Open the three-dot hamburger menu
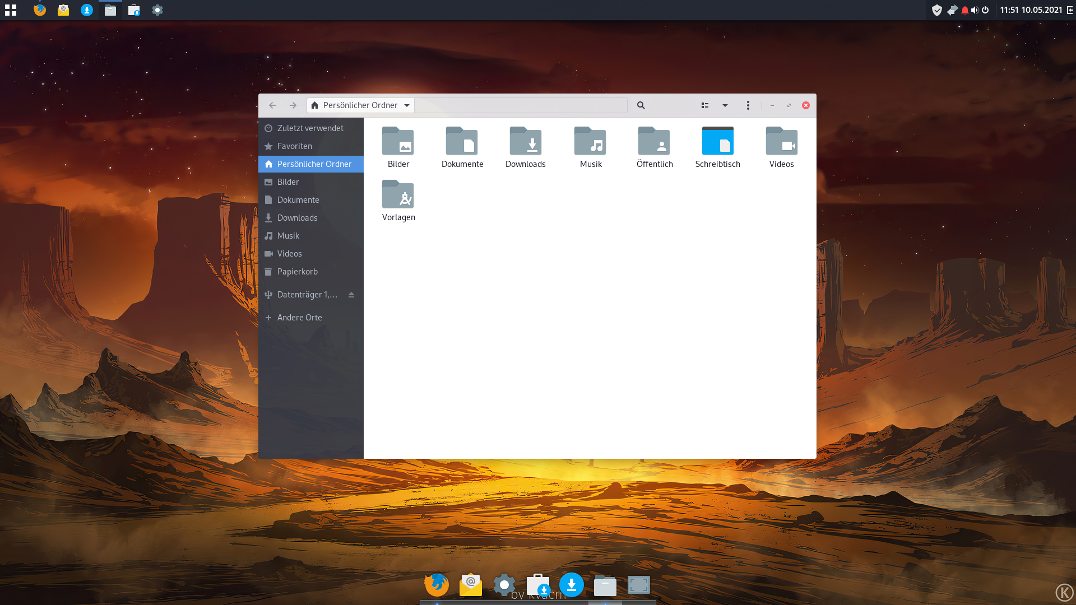Image resolution: width=1076 pixels, height=605 pixels. [x=748, y=105]
